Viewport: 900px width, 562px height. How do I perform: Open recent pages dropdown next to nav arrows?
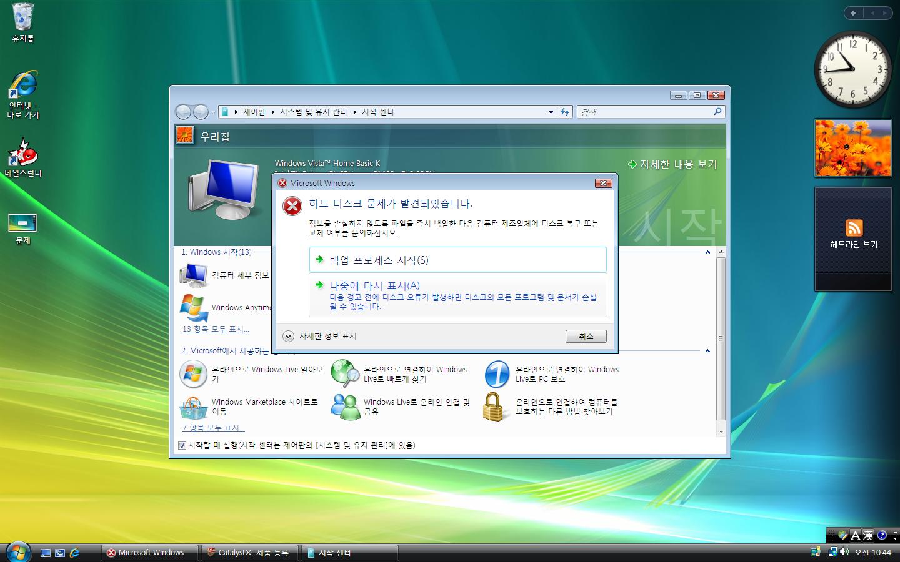pos(213,112)
